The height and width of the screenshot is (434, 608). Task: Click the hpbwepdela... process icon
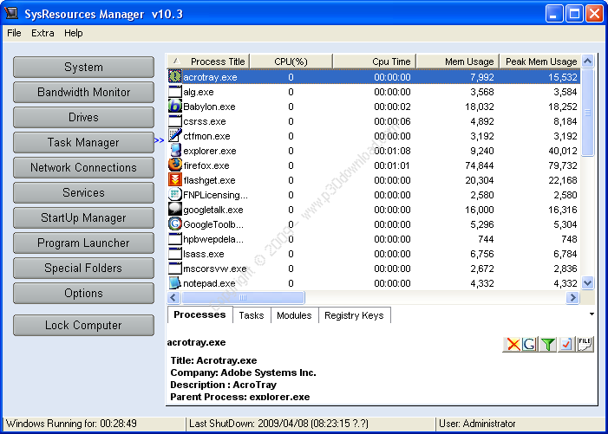175,238
